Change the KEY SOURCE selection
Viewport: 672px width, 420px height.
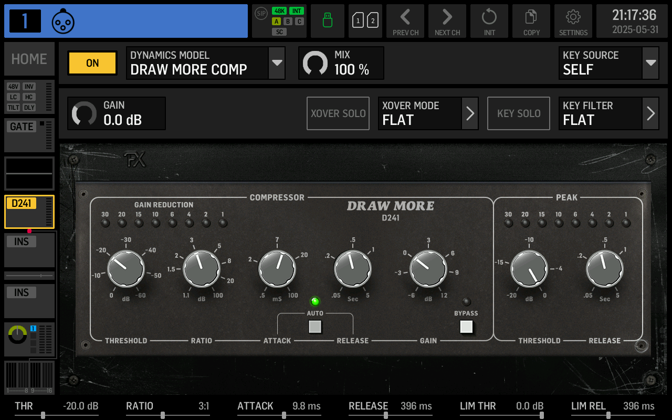609,63
